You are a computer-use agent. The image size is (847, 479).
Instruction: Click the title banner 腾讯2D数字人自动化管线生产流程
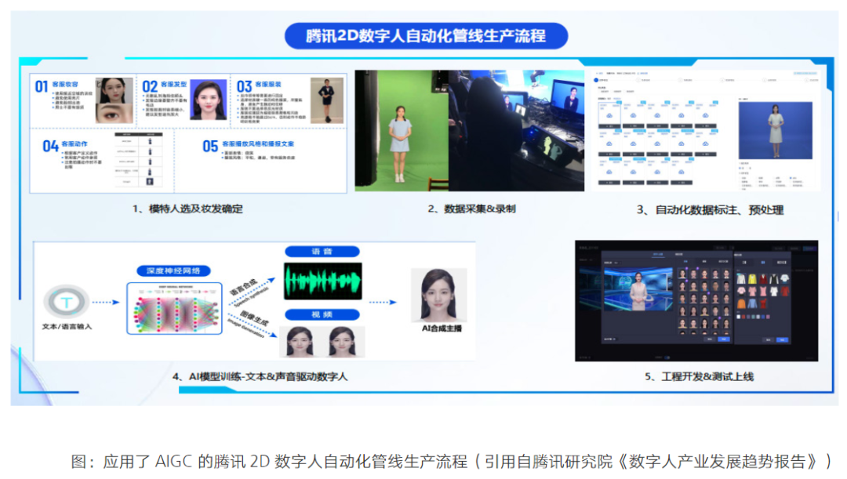coord(426,36)
